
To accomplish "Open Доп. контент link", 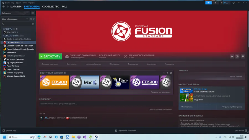I will click(x=72, y=64).
